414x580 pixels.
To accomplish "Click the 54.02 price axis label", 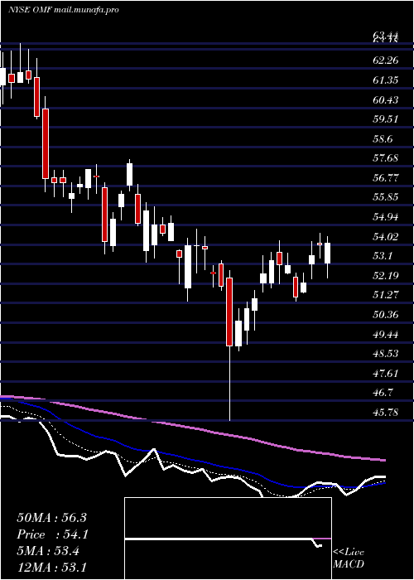I will click(386, 237).
